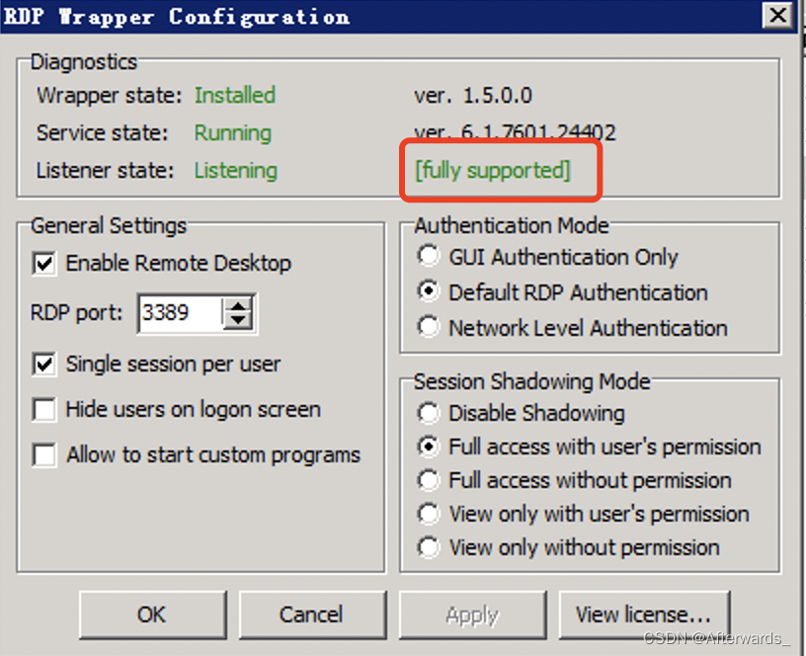Click the Service state label

pos(103,133)
